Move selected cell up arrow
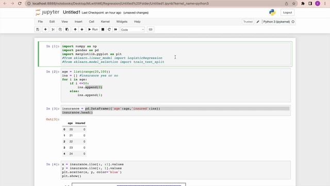The width and height of the screenshot is (330, 186). click(x=75, y=29)
